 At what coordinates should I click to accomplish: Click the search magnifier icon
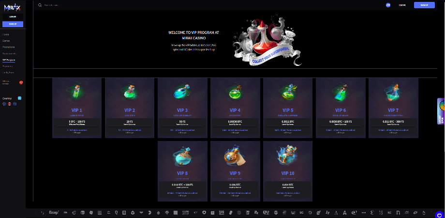click(40, 5)
